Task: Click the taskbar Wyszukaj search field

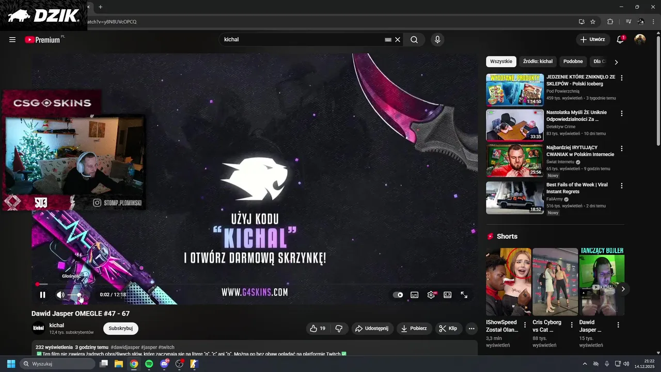Action: pos(58,364)
